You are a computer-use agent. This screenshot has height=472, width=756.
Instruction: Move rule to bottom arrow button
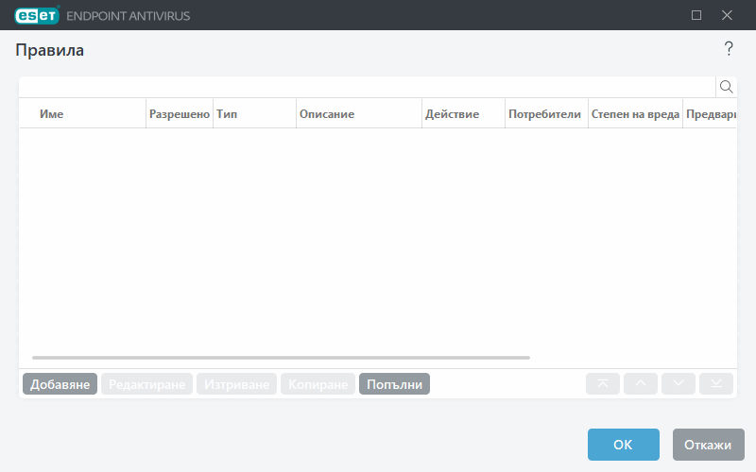click(x=716, y=384)
